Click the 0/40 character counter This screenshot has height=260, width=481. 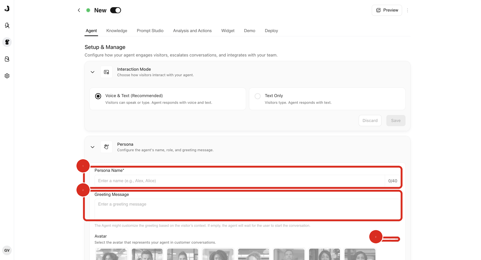(x=393, y=181)
